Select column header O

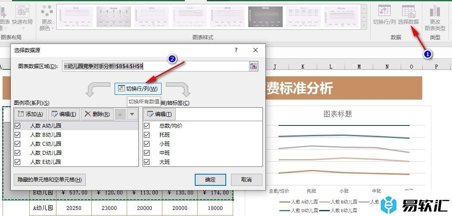click(411, 67)
